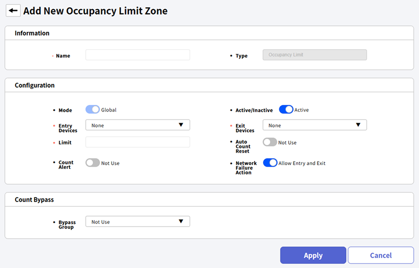Viewport: 419px width, 268px height.
Task: Click the Exit Devices dropdown arrow
Action: click(x=358, y=125)
